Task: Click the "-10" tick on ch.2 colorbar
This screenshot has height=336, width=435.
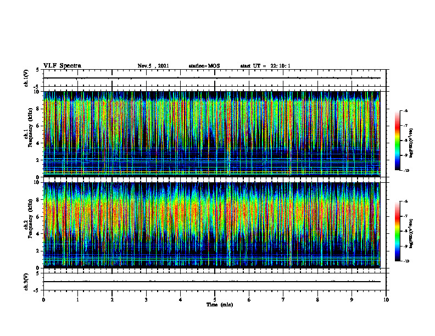Action: point(406,261)
